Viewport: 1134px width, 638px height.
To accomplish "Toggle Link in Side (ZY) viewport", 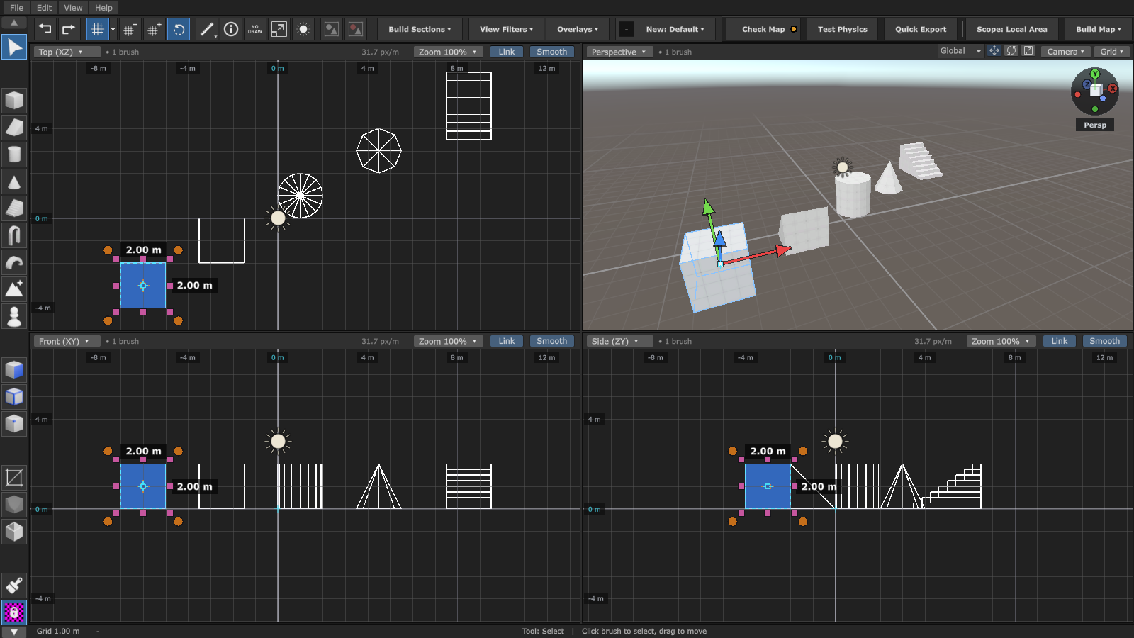I will click(1060, 341).
